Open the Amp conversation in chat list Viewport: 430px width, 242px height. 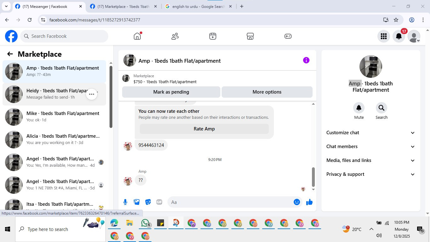point(54,71)
